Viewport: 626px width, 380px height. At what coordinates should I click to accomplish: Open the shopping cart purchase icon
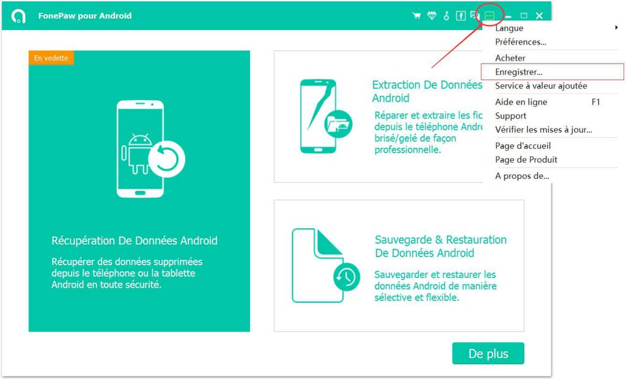click(416, 15)
